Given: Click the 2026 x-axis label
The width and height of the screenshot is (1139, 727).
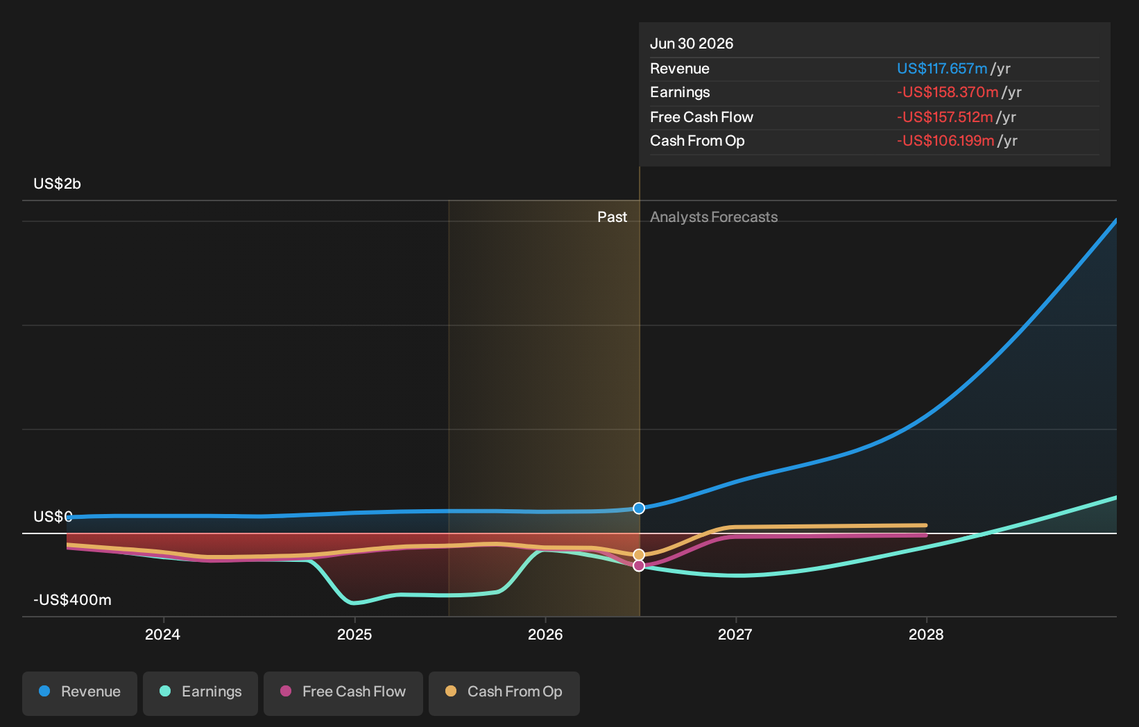Looking at the screenshot, I should click(x=545, y=635).
